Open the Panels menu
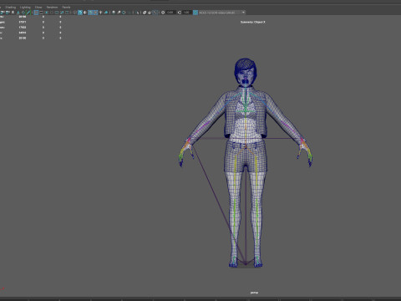The height and width of the screenshot is (301, 401). click(66, 7)
